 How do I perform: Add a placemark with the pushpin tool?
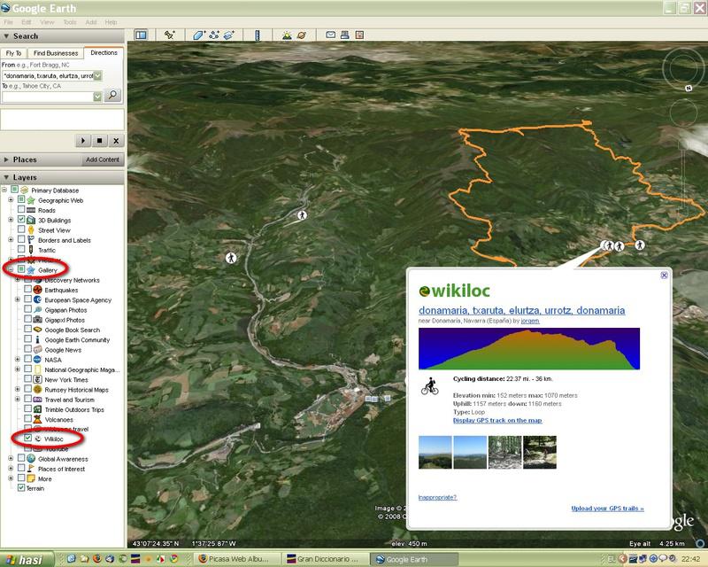[x=170, y=35]
